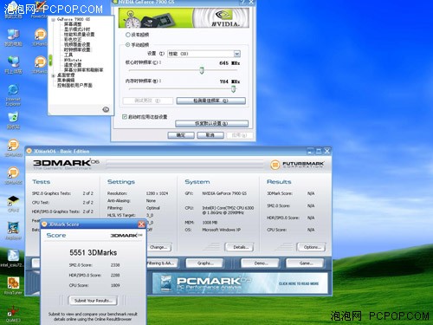Collapse the GeForce 7900 GS tree node

[53, 19]
